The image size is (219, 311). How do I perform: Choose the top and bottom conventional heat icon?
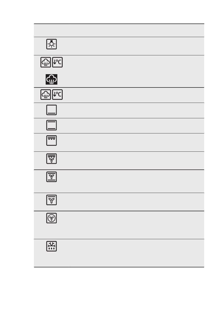click(x=52, y=125)
